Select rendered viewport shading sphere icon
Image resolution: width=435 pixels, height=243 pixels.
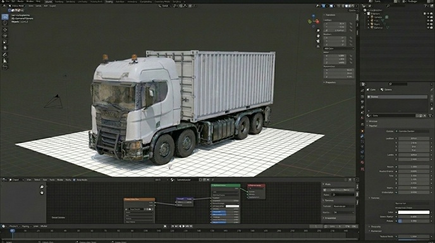click(x=353, y=6)
